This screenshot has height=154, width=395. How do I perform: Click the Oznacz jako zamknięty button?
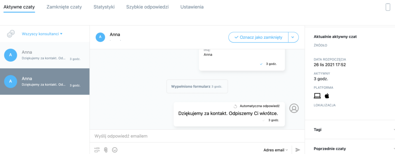258,37
